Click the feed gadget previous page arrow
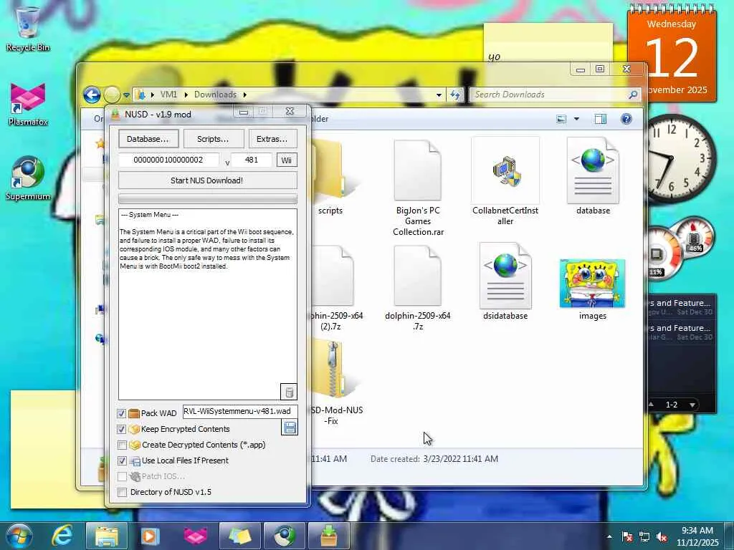This screenshot has height=550, width=734. 651,405
